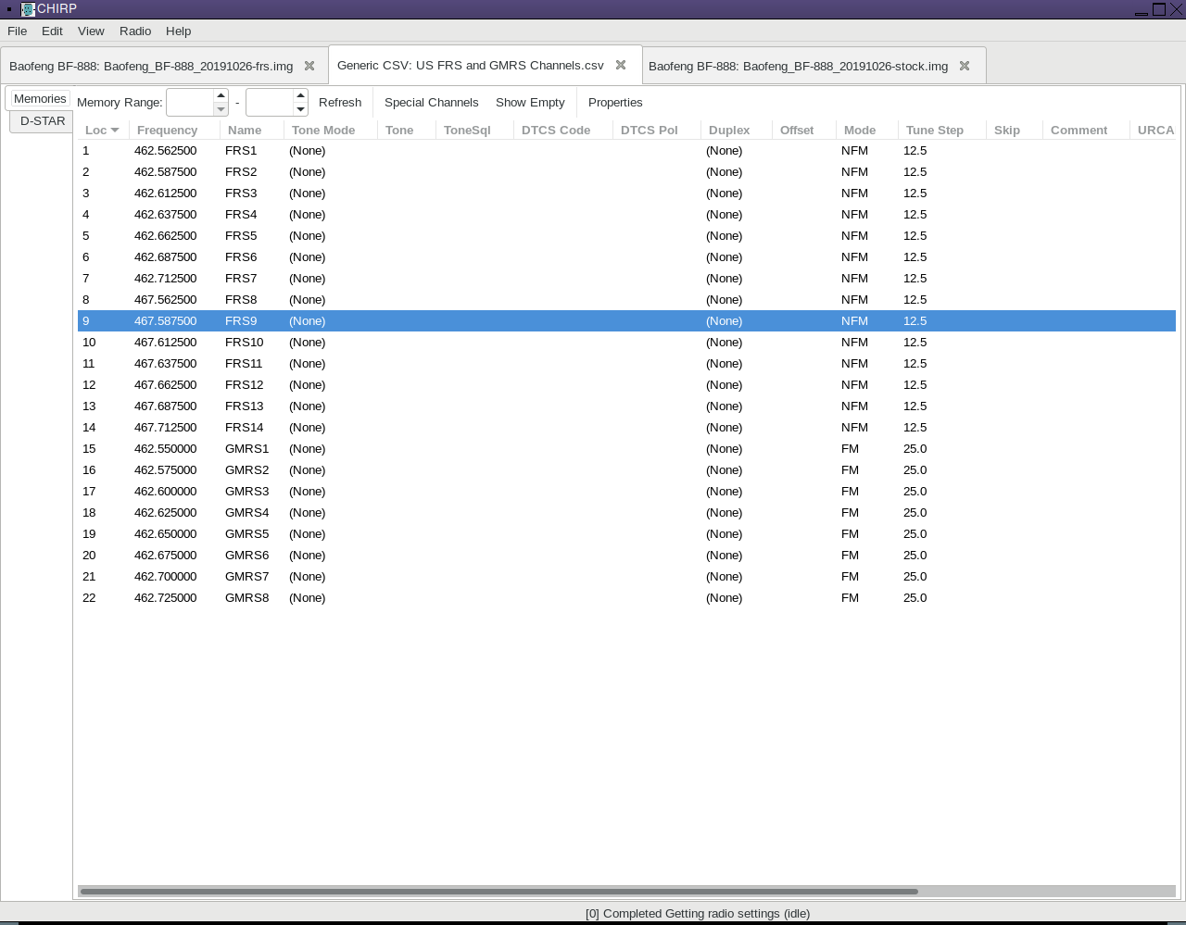
Task: Click the DTCS Pol column header
Action: pos(657,130)
